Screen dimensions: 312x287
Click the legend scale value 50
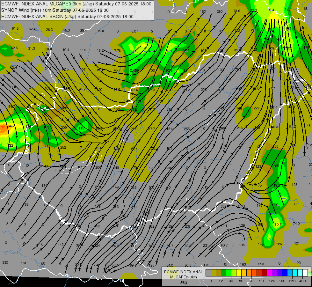tap(241, 281)
